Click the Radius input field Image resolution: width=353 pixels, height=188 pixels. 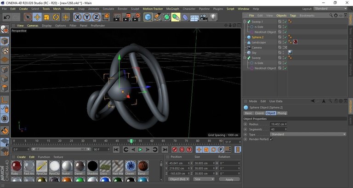pos(279,124)
